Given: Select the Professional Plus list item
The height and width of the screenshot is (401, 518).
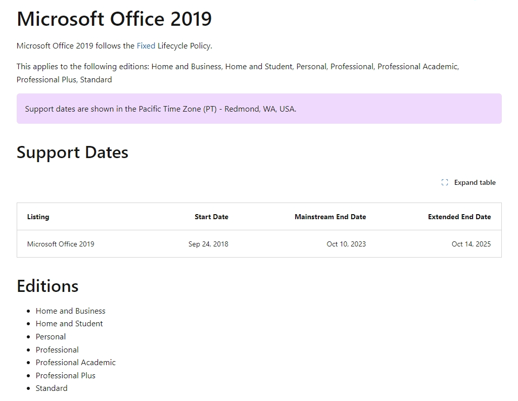Looking at the screenshot, I should (x=65, y=376).
